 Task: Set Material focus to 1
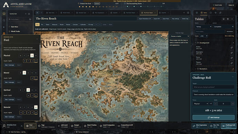coord(24,107)
